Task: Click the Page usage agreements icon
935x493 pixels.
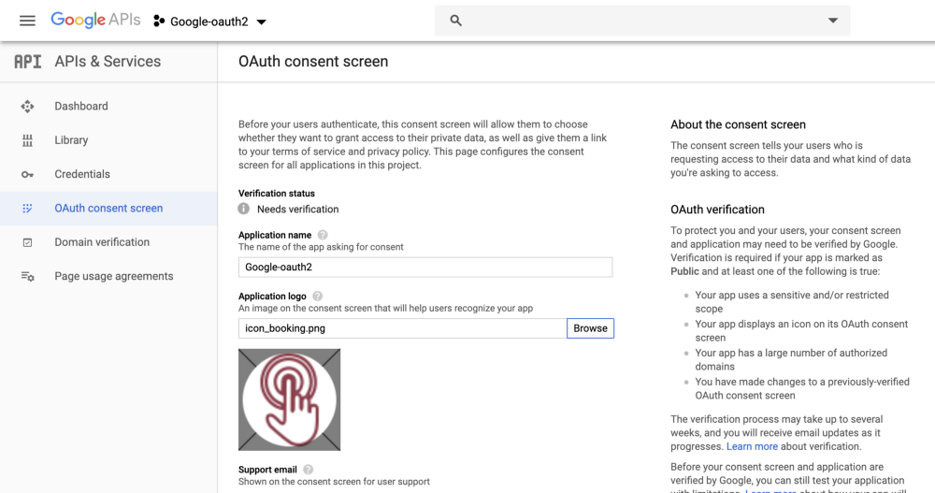Action: 27,277
